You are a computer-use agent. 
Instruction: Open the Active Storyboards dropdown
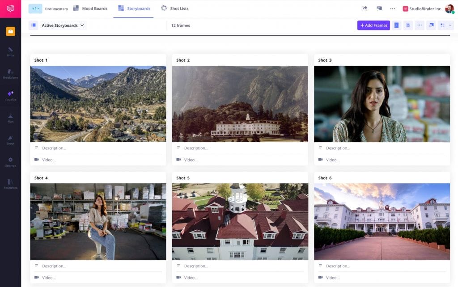[x=60, y=25]
